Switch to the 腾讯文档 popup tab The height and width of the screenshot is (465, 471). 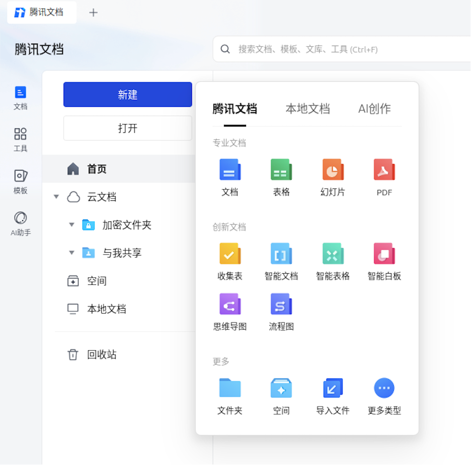(235, 109)
